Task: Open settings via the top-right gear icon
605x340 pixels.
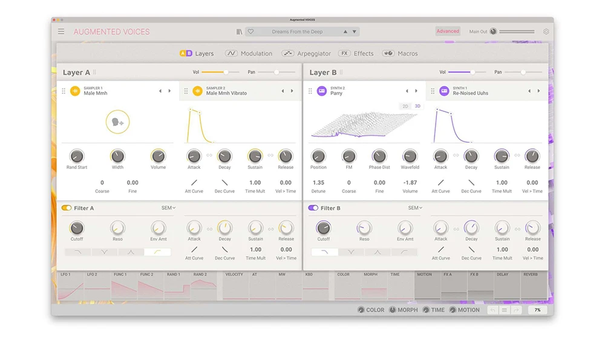Action: click(546, 31)
